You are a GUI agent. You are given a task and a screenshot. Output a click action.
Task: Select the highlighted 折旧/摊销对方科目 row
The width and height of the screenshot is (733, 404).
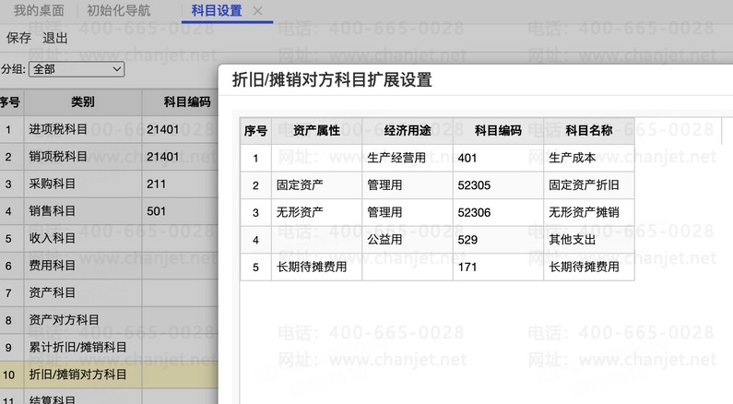[x=109, y=374]
